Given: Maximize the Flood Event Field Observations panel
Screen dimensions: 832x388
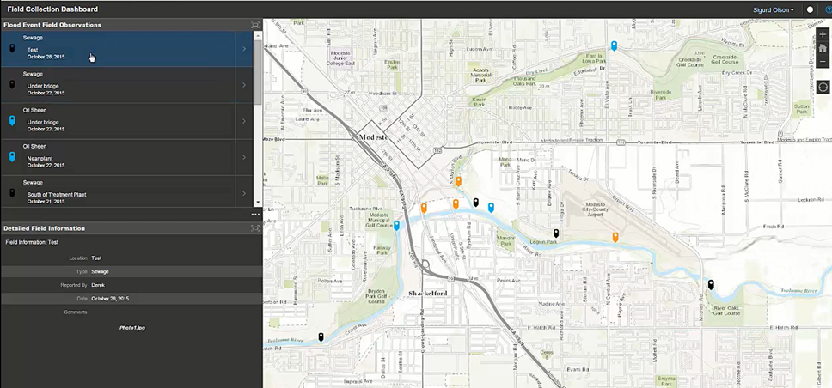Looking at the screenshot, I should point(255,25).
